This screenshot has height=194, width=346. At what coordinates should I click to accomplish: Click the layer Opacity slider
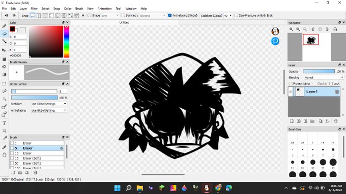click(x=319, y=71)
